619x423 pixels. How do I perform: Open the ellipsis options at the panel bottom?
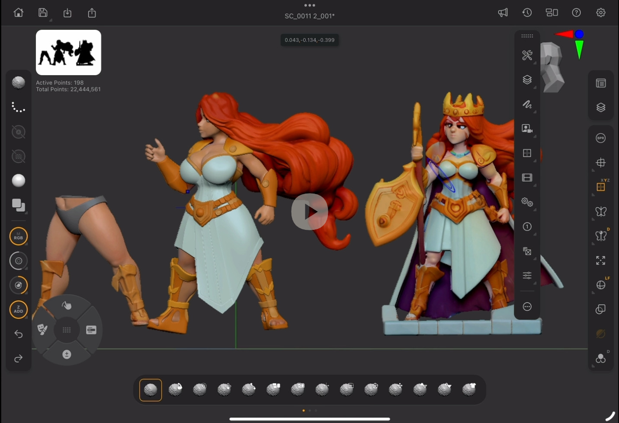(x=527, y=307)
